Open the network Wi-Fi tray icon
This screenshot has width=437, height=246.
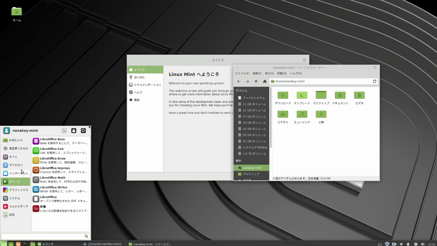click(401, 244)
